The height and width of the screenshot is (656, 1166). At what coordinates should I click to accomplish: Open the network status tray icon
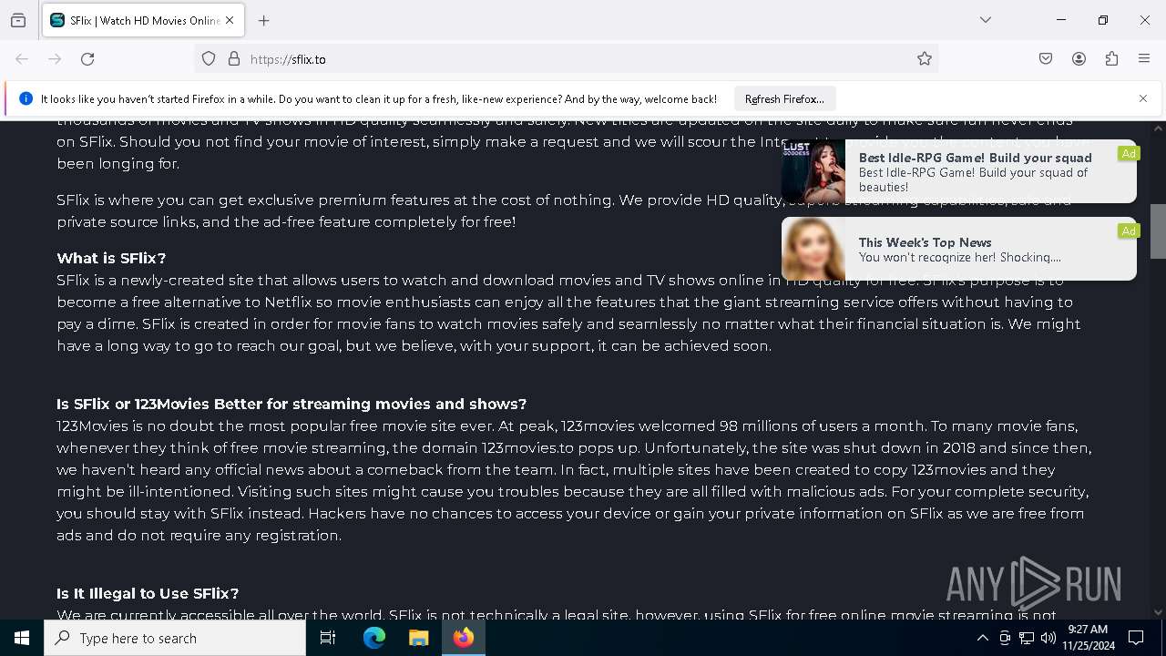(1027, 638)
